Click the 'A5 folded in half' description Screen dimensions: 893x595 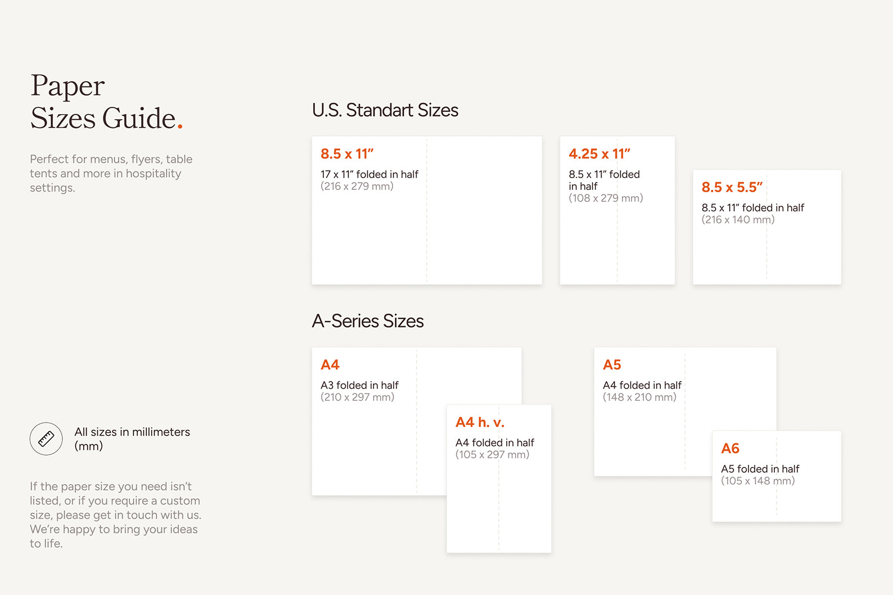(760, 469)
